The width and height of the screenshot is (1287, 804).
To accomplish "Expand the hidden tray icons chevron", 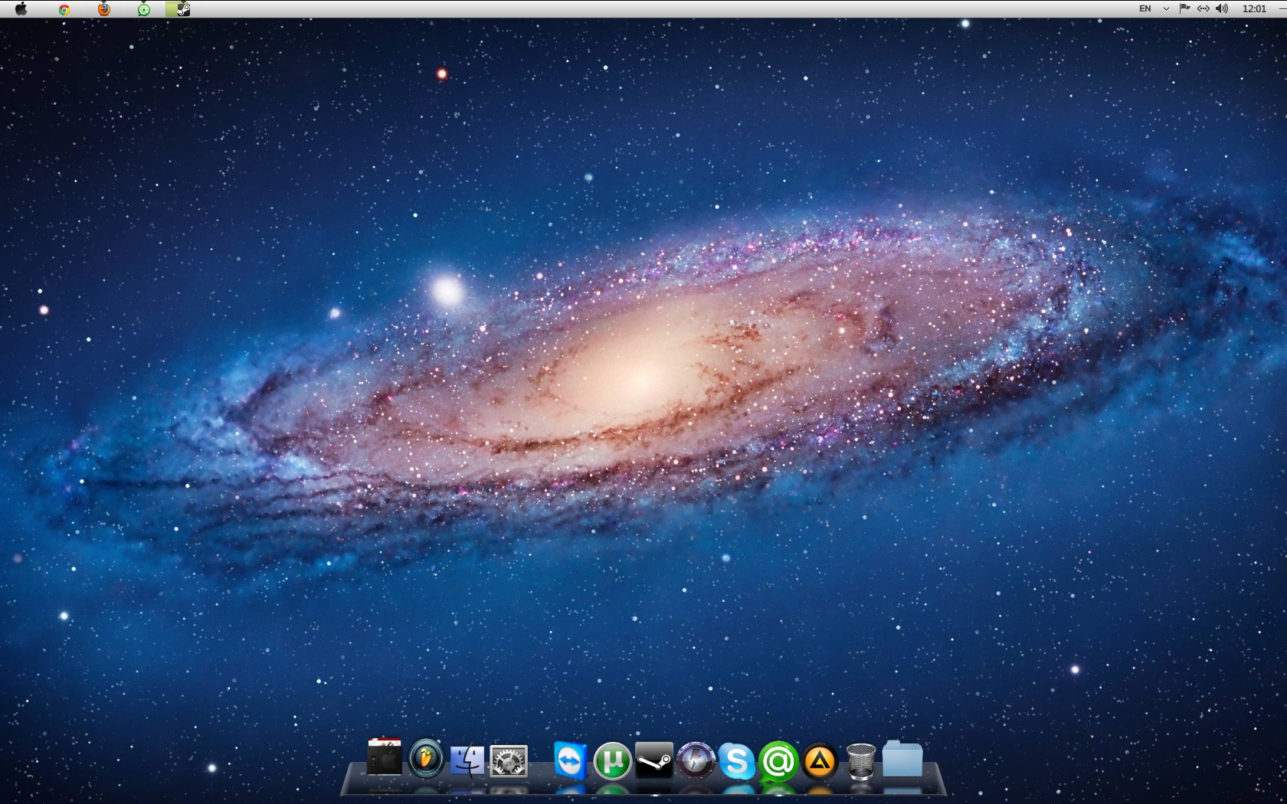I will coord(1166,9).
